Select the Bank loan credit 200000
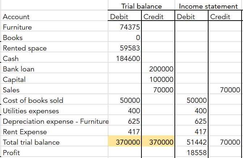This screenshot has width=243, height=158. tap(158, 68)
